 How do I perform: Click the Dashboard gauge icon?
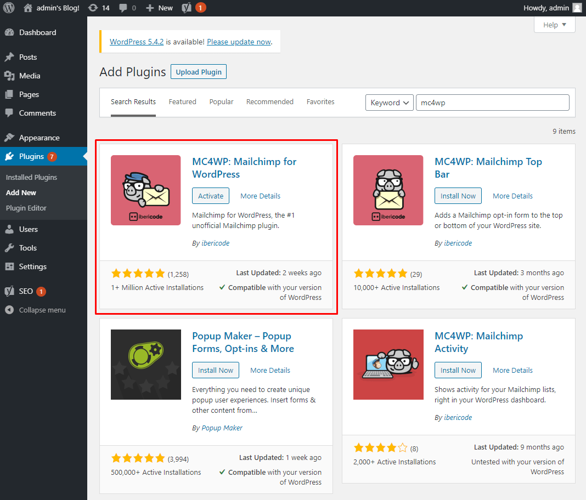click(9, 32)
